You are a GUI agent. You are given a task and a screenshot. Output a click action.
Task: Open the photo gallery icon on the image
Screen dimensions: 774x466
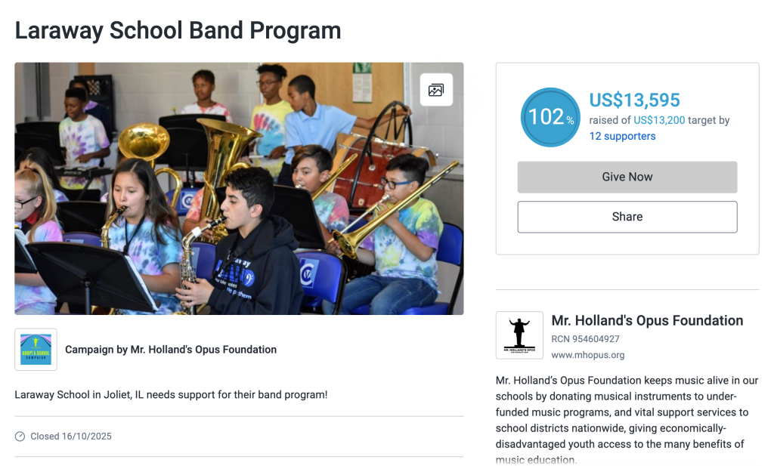point(436,90)
